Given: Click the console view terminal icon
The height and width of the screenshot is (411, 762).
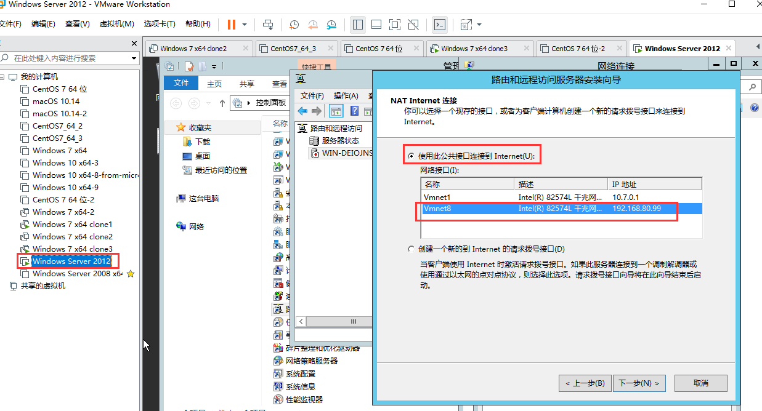Looking at the screenshot, I should pos(440,25).
